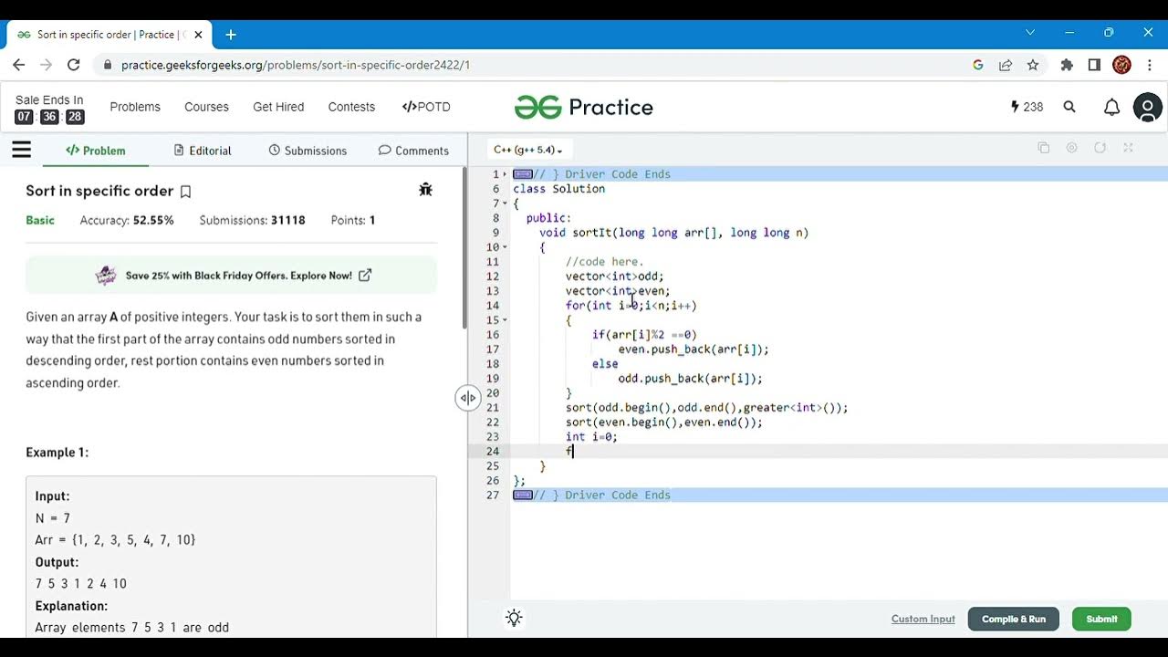Share this page using the share icon
Image resolution: width=1168 pixels, height=657 pixels.
point(1006,65)
